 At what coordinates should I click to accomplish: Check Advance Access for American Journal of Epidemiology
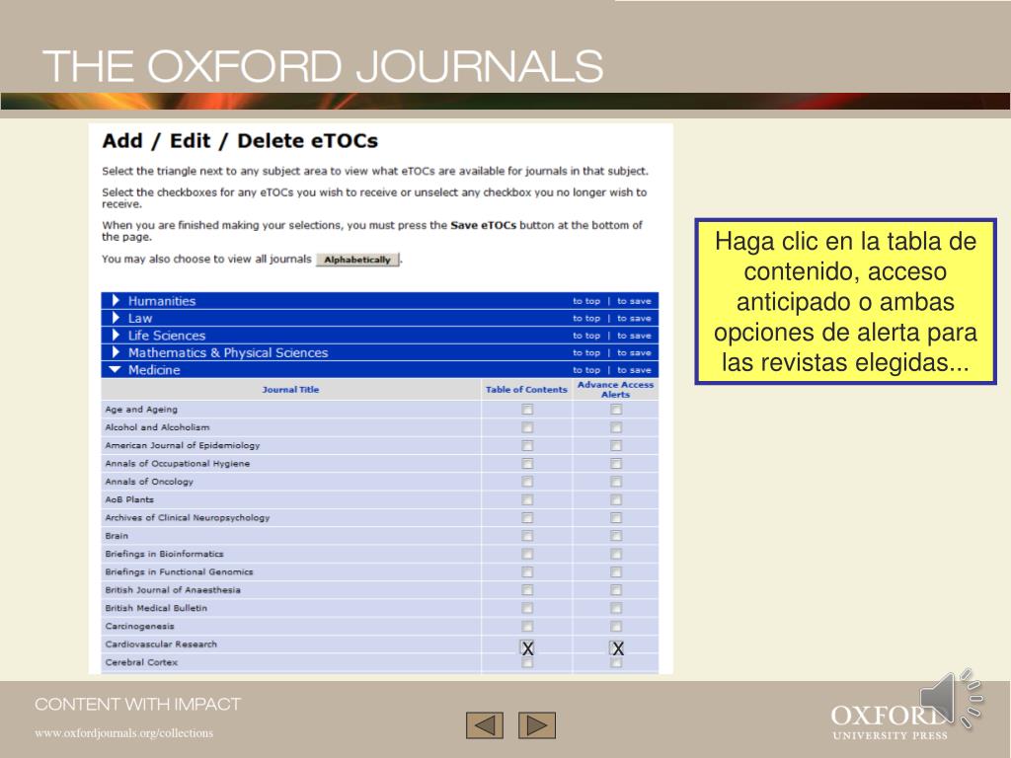point(616,445)
